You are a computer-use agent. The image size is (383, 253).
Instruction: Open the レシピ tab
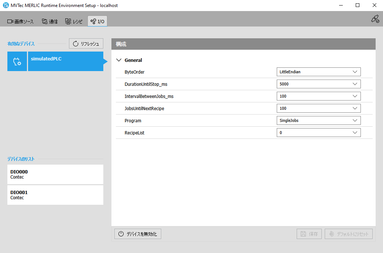click(74, 21)
